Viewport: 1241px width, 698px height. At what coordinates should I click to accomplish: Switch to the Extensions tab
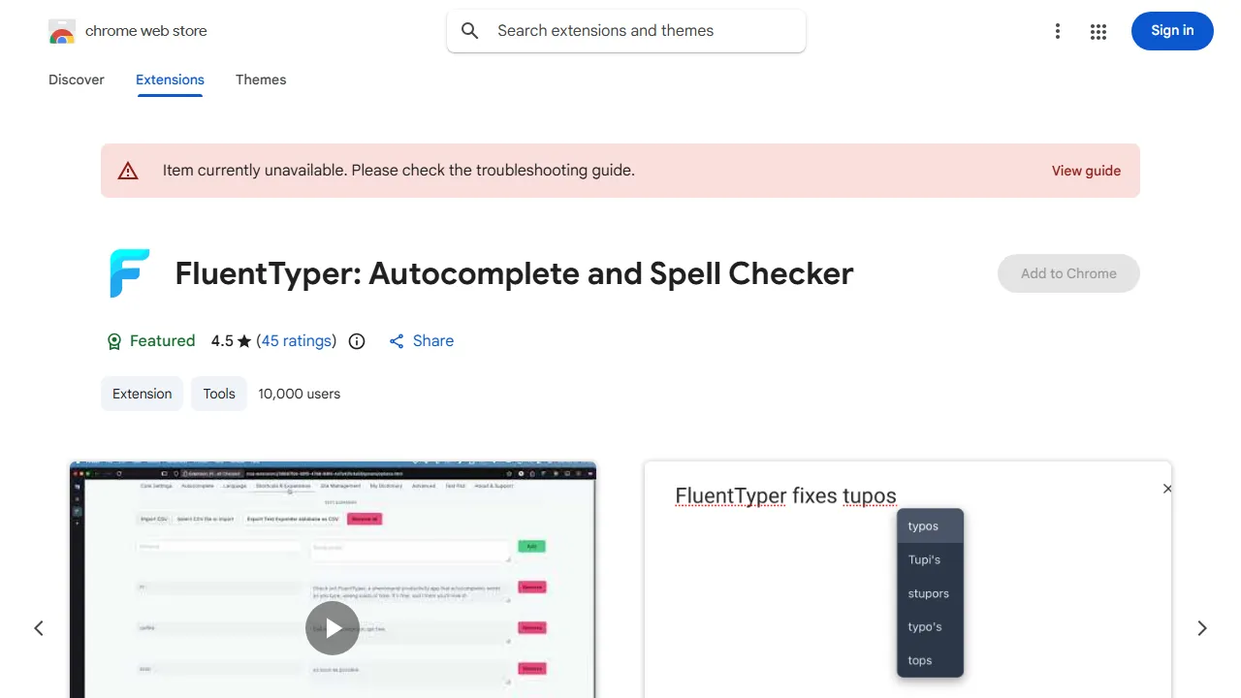pos(170,79)
